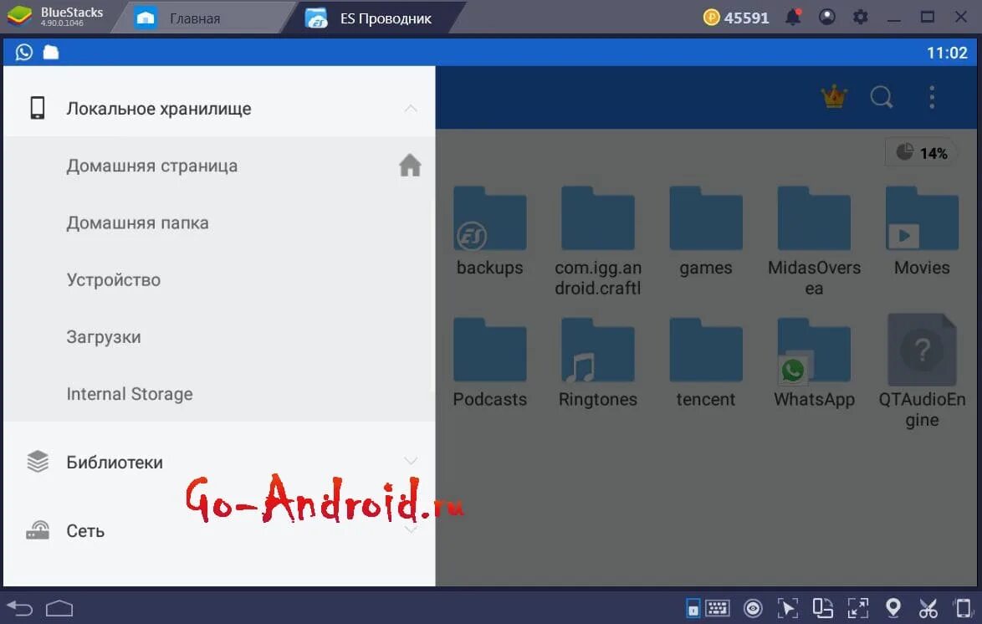982x624 pixels.
Task: Expand the Библиотеки section chevron
Action: [410, 461]
